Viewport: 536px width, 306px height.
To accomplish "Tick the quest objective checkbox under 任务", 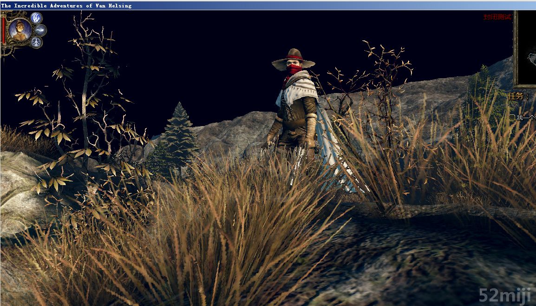I will coord(512,118).
